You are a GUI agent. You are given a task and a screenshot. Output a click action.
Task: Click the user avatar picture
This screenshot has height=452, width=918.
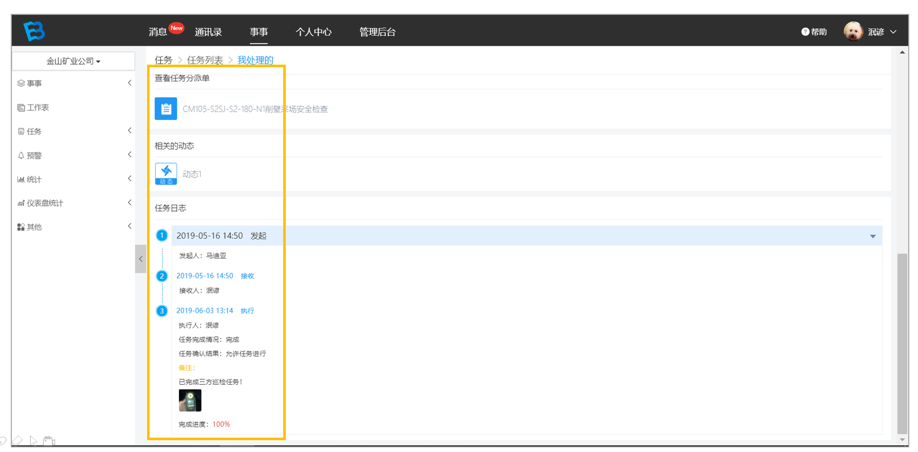pos(853,31)
